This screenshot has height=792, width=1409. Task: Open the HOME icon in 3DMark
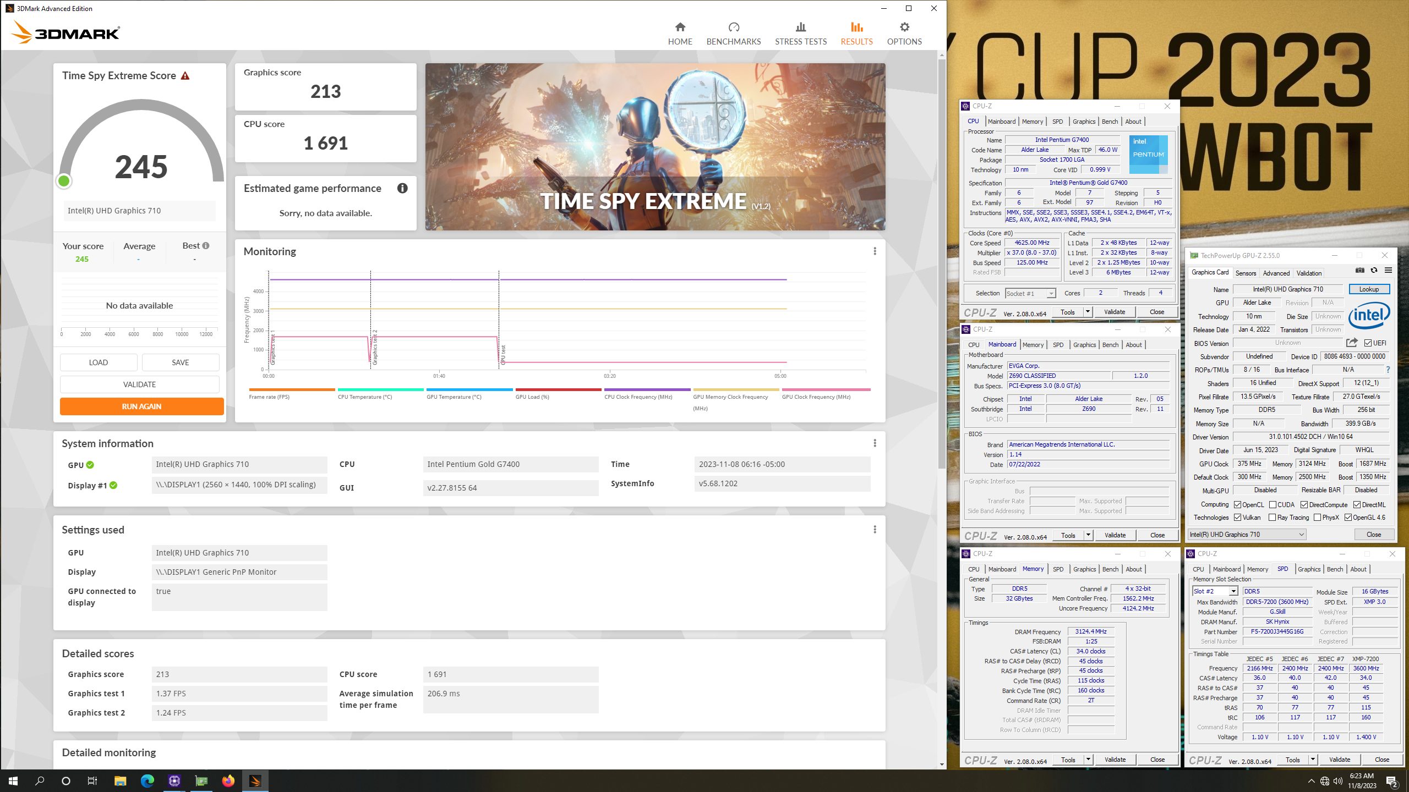680,27
